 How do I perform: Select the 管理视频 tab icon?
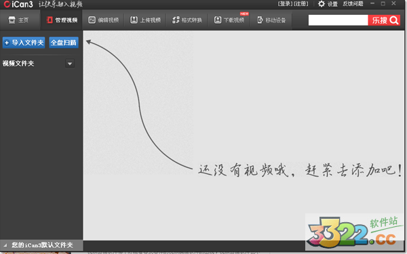(50, 20)
